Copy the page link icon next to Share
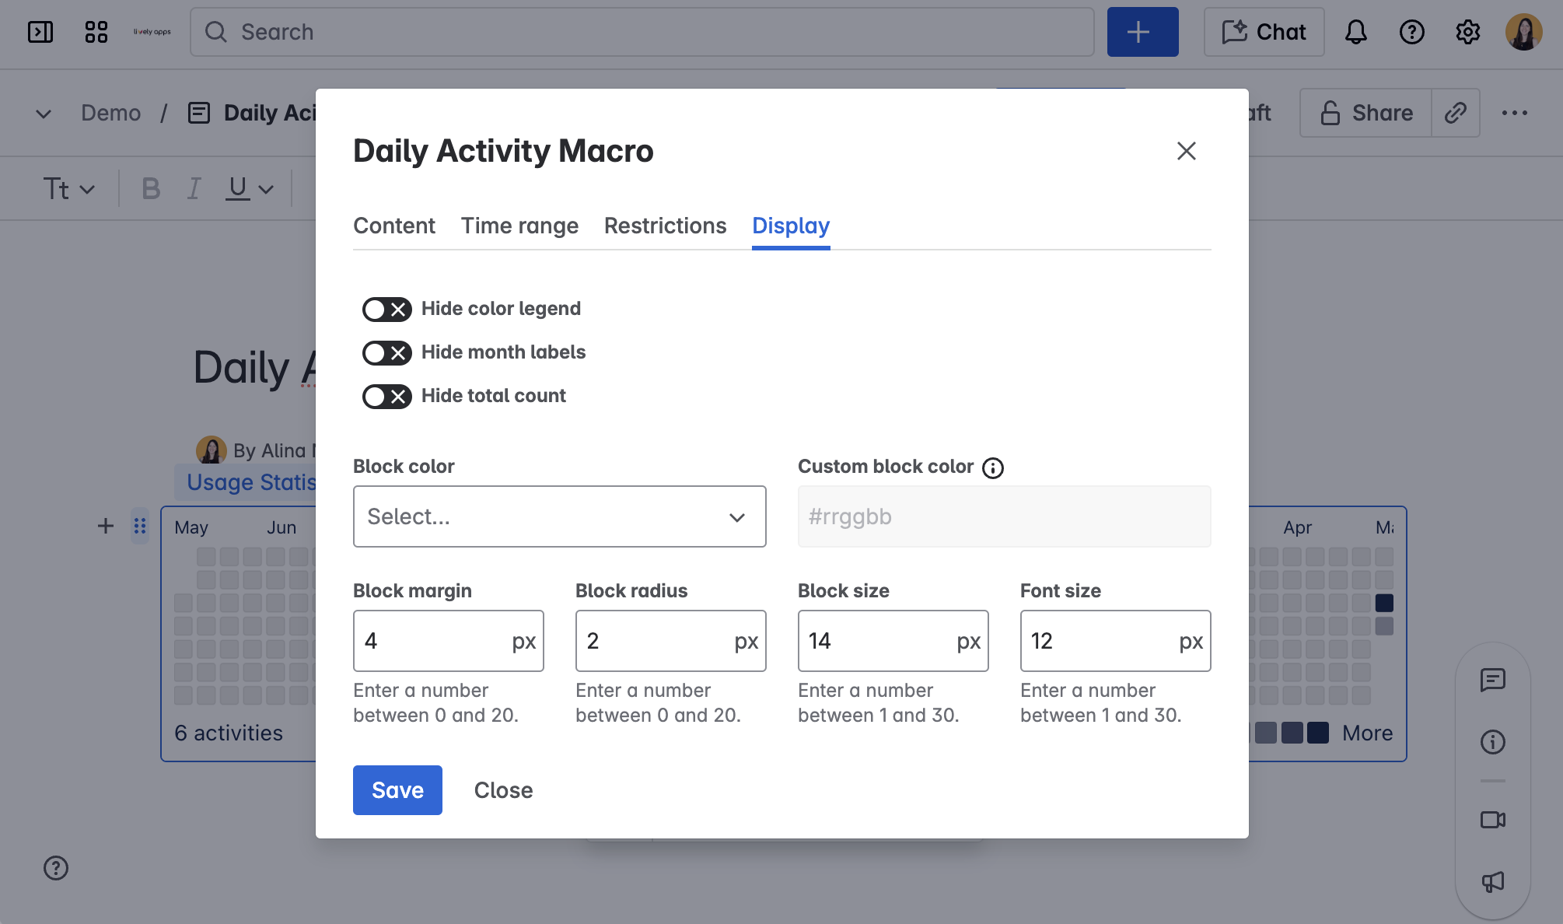This screenshot has height=924, width=1563. point(1455,112)
